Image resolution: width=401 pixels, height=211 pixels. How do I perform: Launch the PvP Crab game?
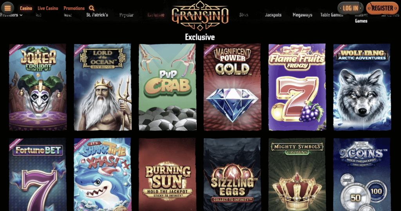(x=168, y=87)
